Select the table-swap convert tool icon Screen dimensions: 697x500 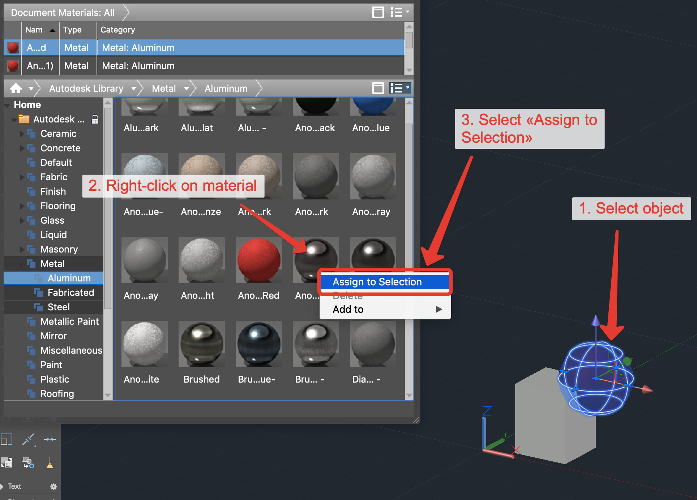tap(7, 462)
